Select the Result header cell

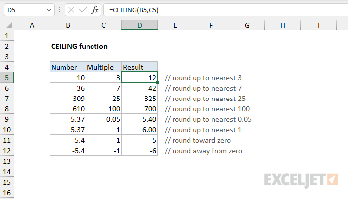(139, 67)
